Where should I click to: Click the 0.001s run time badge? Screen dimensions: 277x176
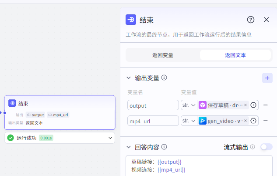click(x=46, y=138)
